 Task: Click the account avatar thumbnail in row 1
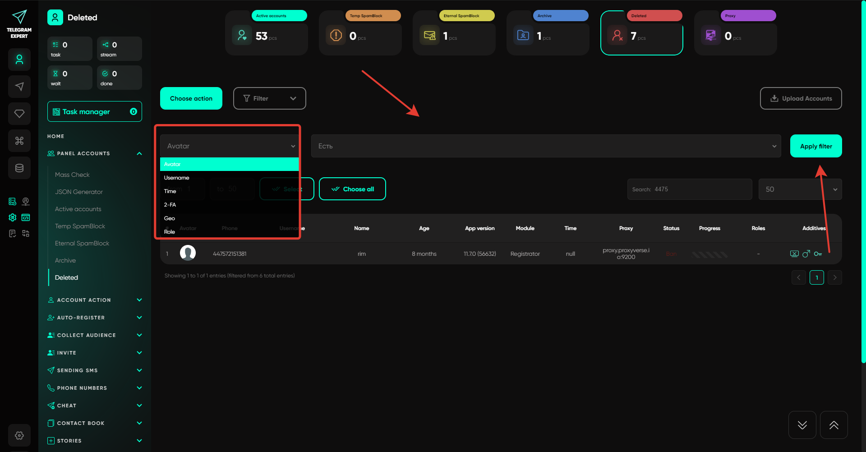(x=188, y=253)
